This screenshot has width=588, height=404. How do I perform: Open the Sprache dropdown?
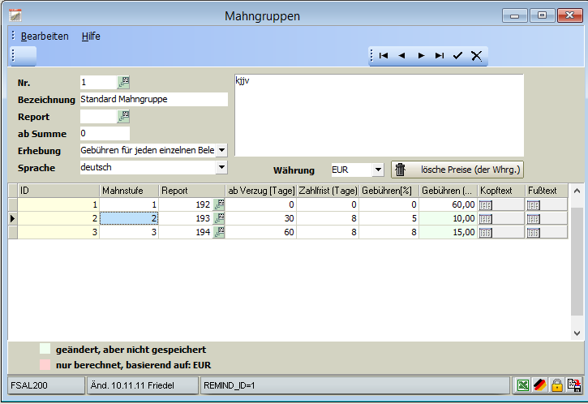click(222, 167)
